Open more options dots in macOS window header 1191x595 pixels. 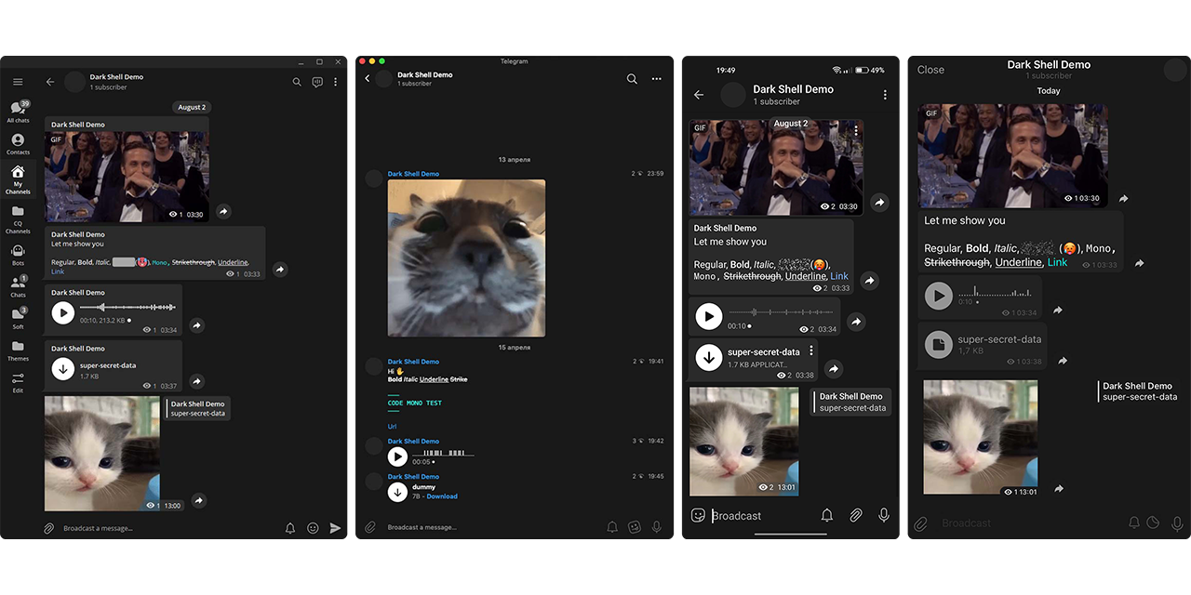(656, 79)
